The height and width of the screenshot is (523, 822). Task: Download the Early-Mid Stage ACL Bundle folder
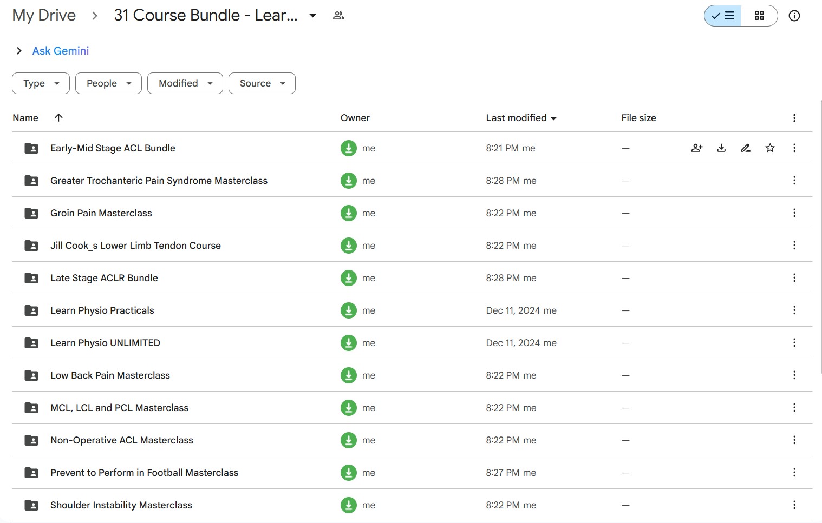click(721, 148)
